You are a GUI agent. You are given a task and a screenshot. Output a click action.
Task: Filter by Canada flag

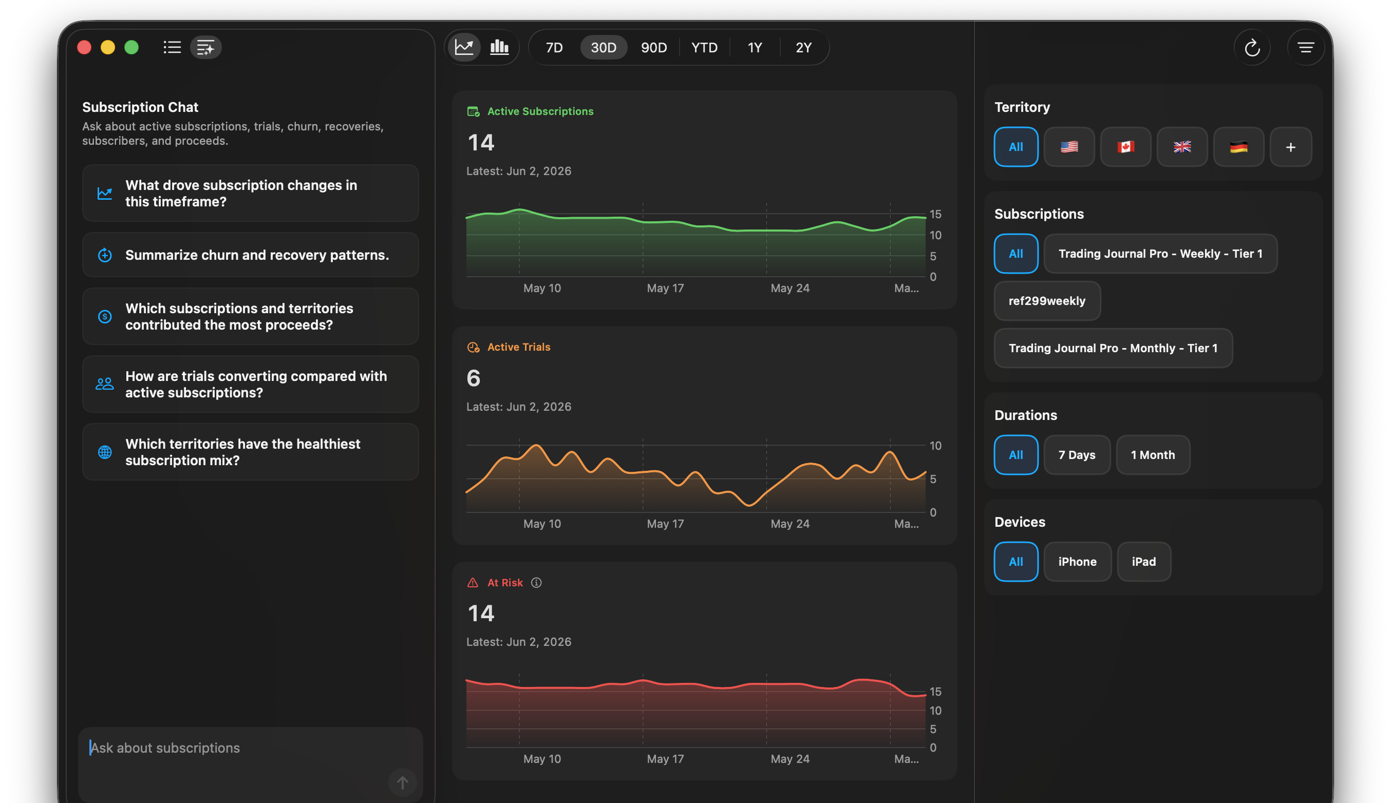(1125, 147)
